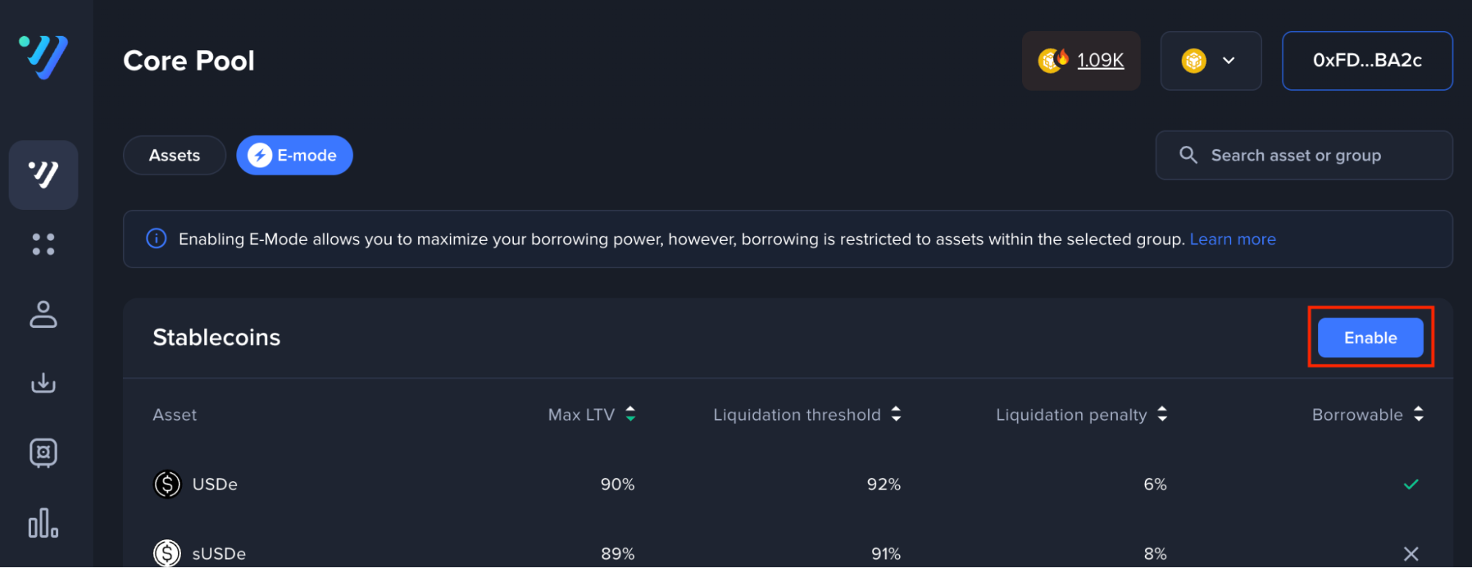Click the sUSDe asset row icon
This screenshot has height=568, width=1472.
[x=167, y=553]
